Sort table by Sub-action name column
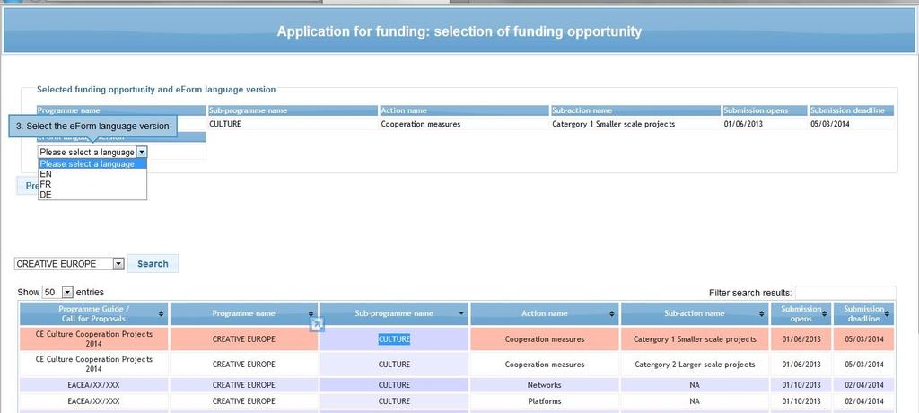The height and width of the screenshot is (413, 919). point(695,313)
